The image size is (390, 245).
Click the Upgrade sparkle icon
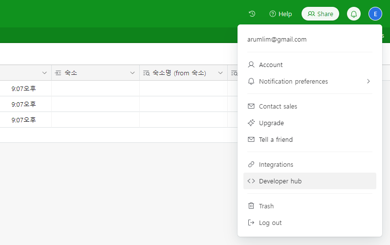[x=251, y=123]
